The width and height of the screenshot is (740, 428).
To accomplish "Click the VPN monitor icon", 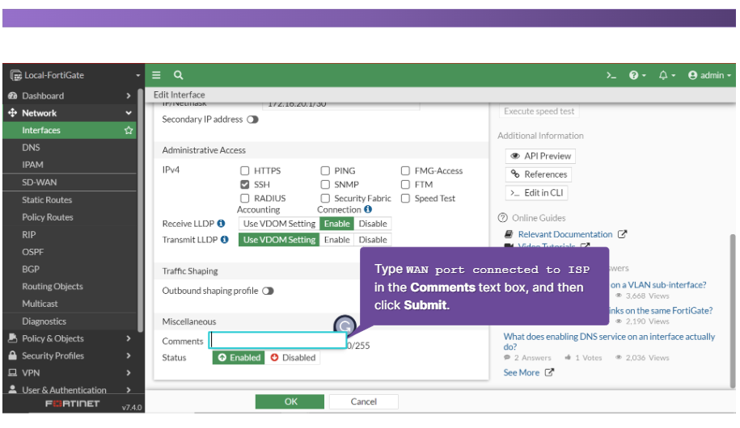I will [x=13, y=372].
